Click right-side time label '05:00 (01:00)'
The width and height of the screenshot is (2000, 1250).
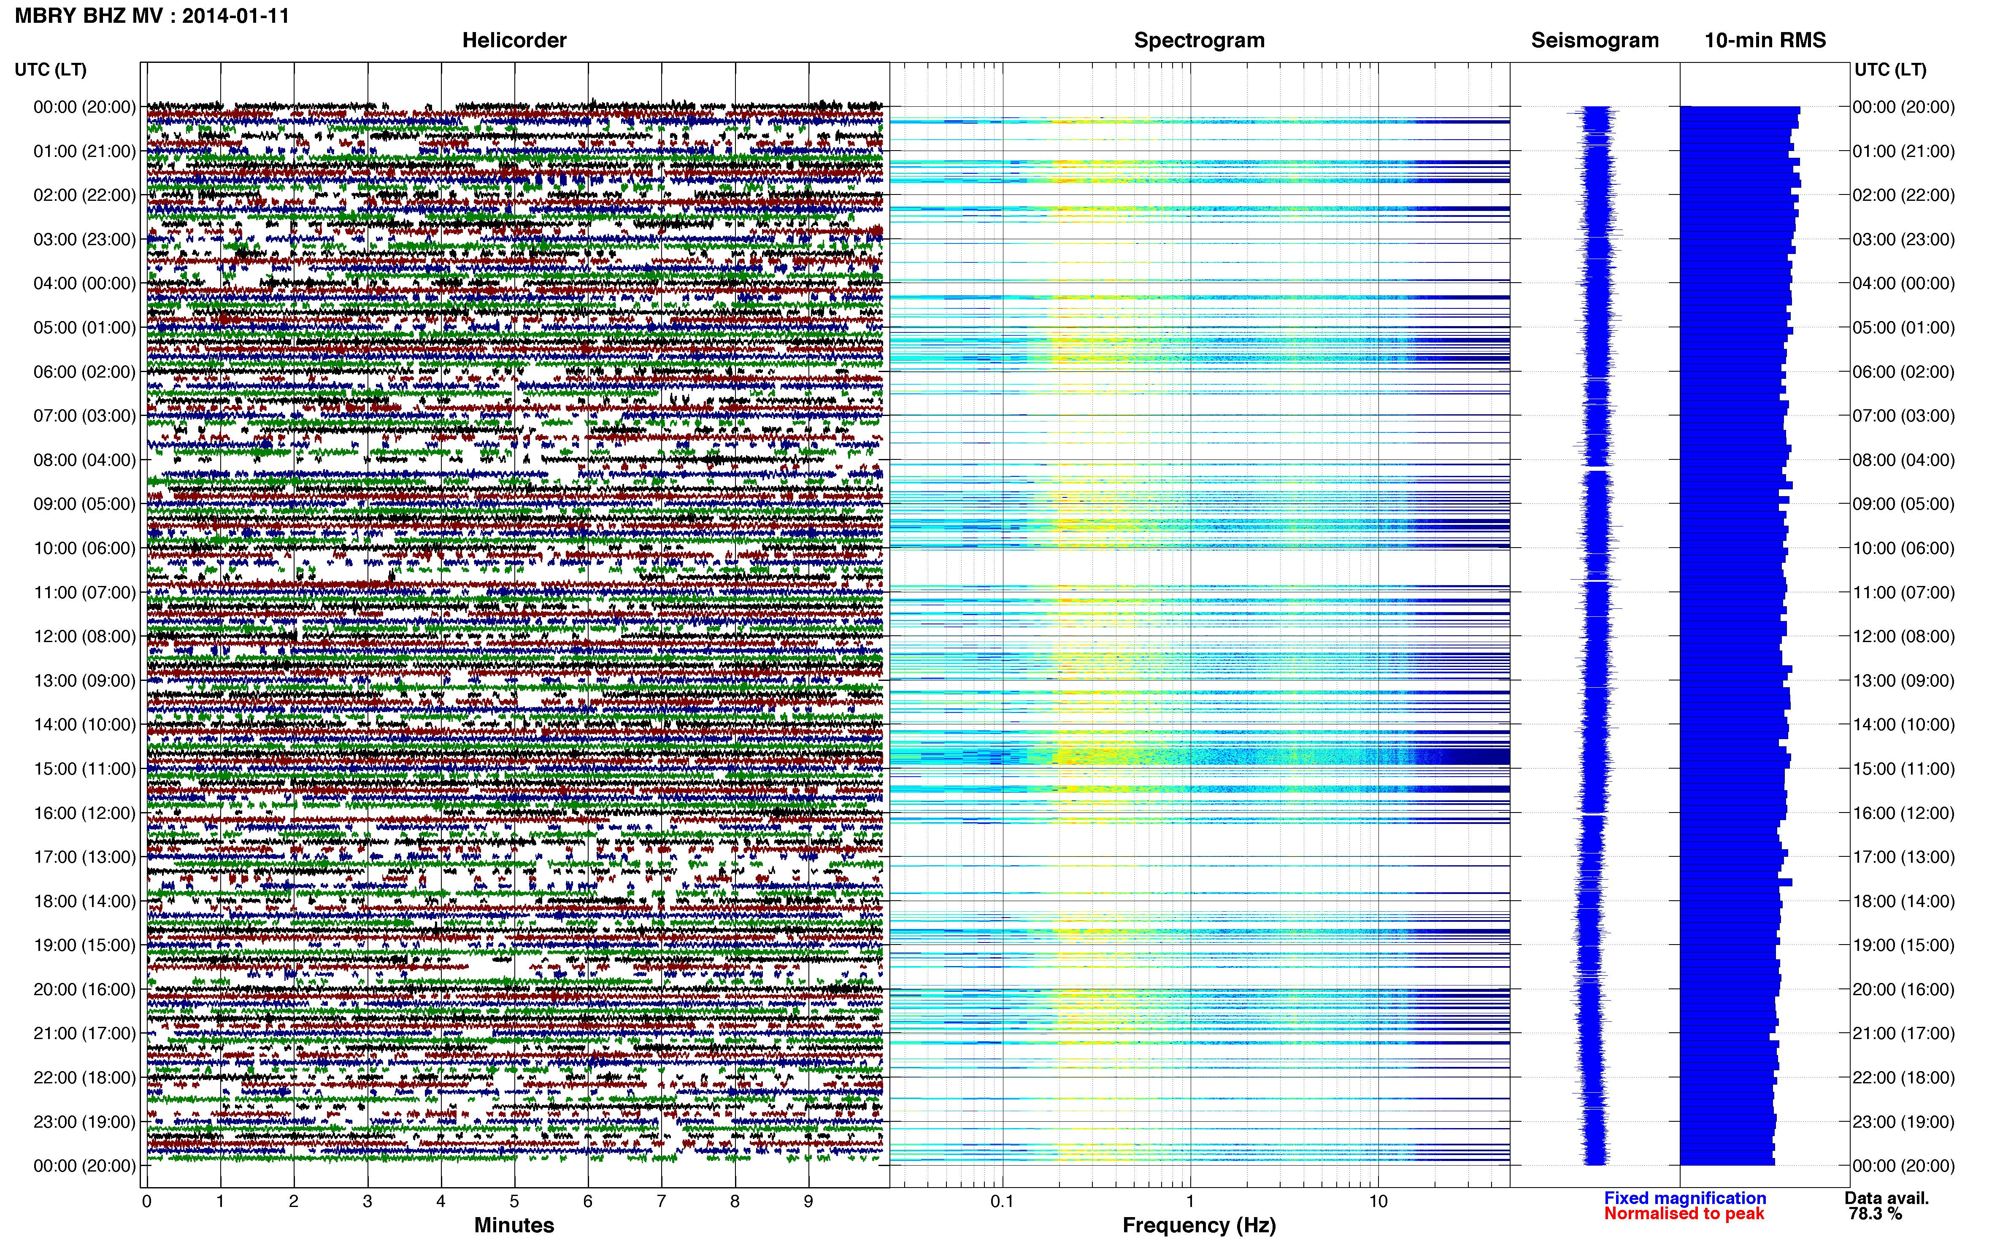1904,327
